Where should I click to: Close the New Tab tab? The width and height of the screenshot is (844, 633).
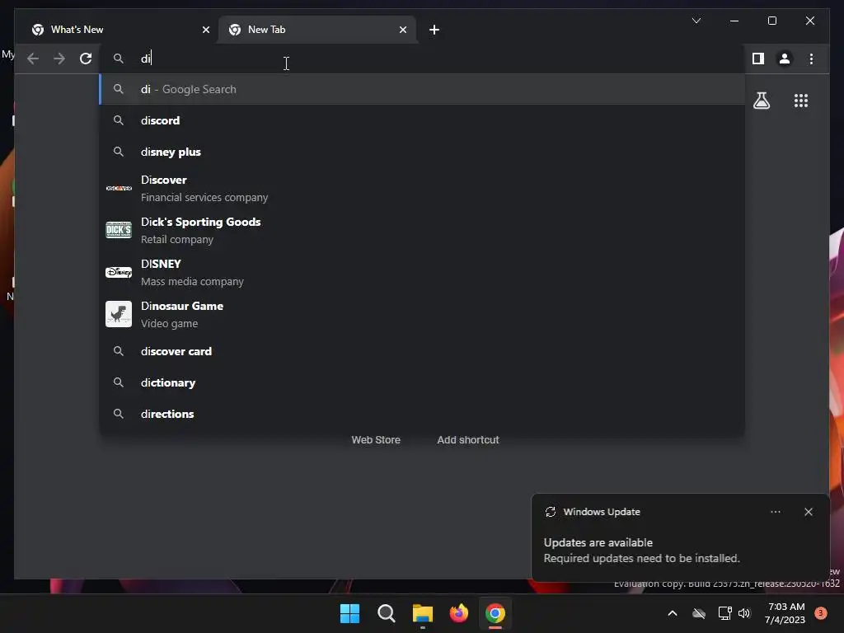pos(402,30)
